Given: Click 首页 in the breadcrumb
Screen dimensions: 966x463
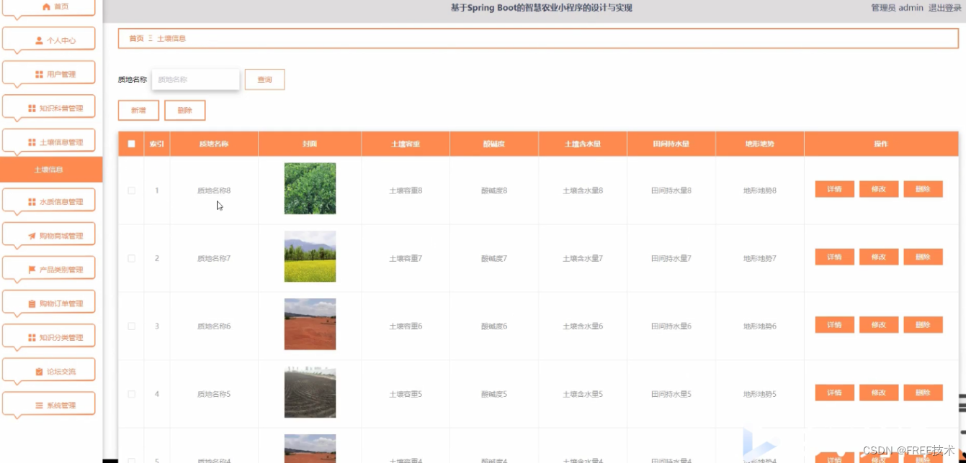Looking at the screenshot, I should [x=136, y=38].
